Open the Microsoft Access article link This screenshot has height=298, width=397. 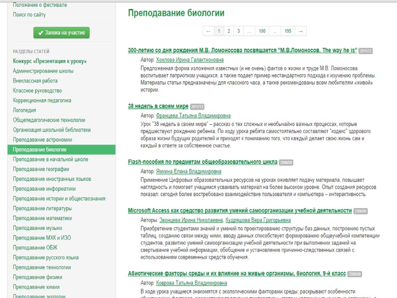[240, 211]
